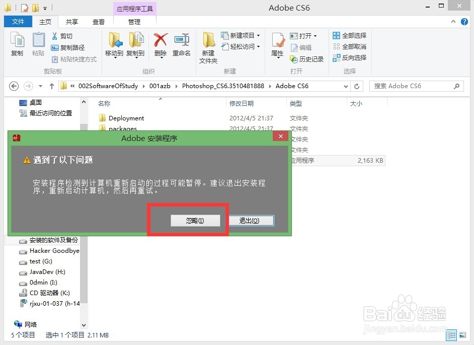Click the Rename (重命名) icon
Viewport: 474px width, 345px height.
pos(182,40)
